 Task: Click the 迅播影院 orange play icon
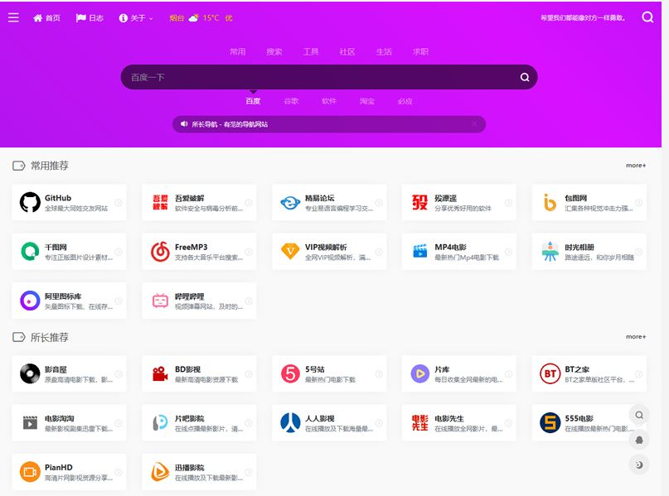(x=160, y=472)
